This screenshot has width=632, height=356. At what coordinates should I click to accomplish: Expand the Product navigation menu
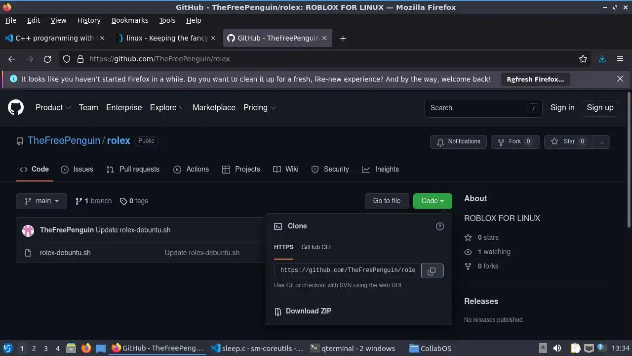pyautogui.click(x=53, y=107)
